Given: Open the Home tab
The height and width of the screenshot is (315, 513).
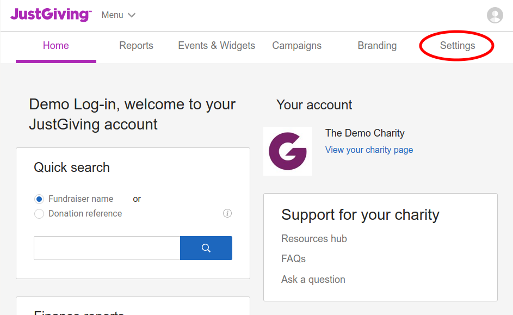Looking at the screenshot, I should tap(56, 46).
